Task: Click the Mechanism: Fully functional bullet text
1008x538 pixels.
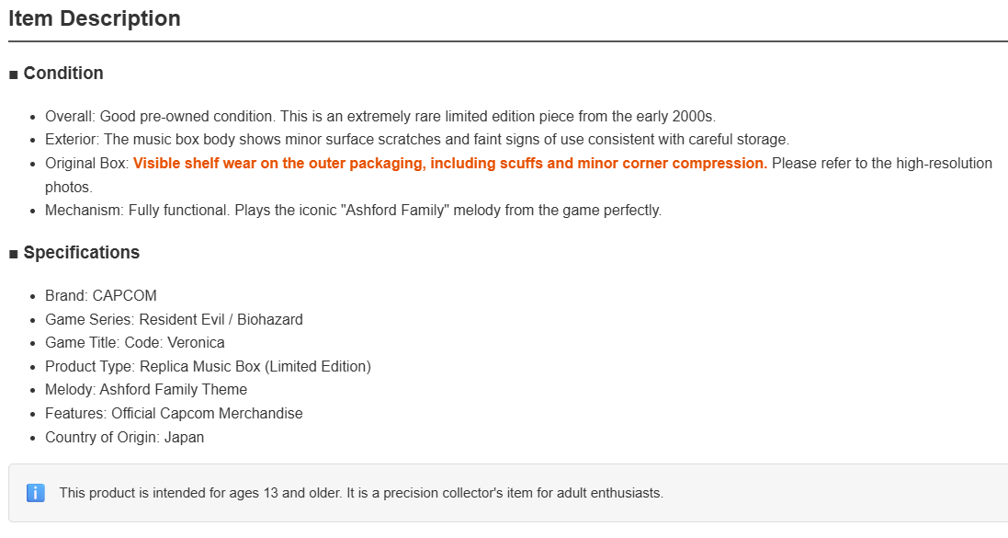Action: (x=353, y=211)
